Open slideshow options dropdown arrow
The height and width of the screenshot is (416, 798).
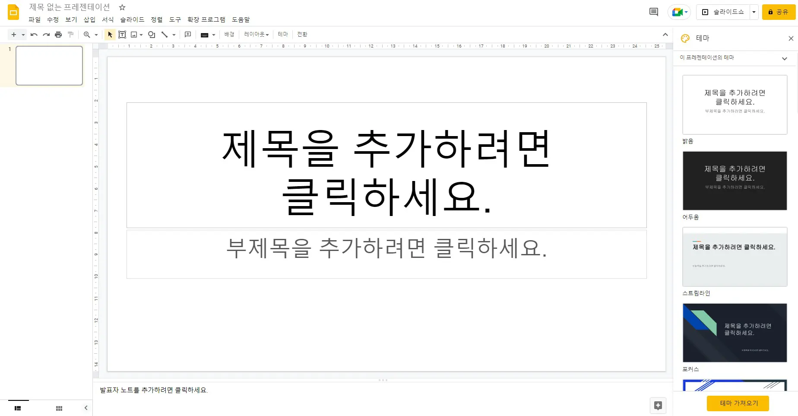[x=754, y=12]
